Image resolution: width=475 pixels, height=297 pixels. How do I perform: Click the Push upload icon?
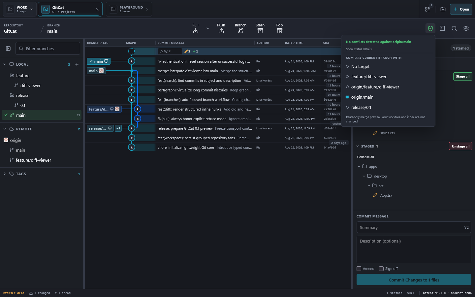pyautogui.click(x=221, y=31)
